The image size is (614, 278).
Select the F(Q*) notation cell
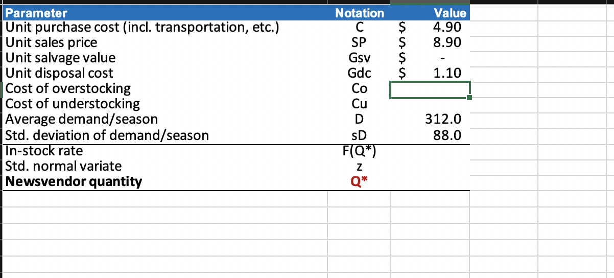coord(359,151)
